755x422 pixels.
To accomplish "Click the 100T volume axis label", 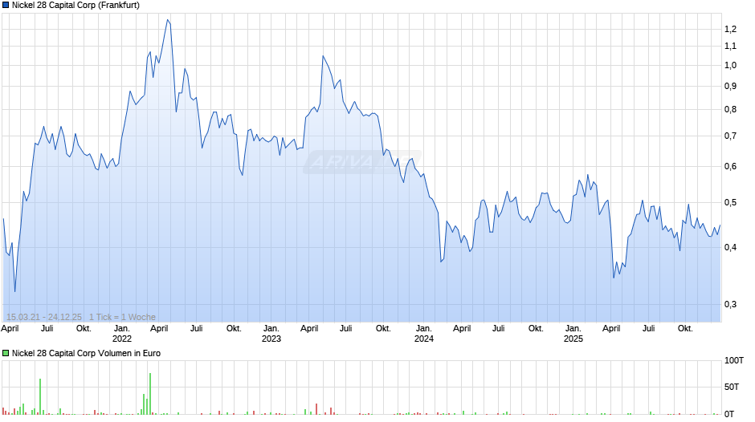I will 734,361.
